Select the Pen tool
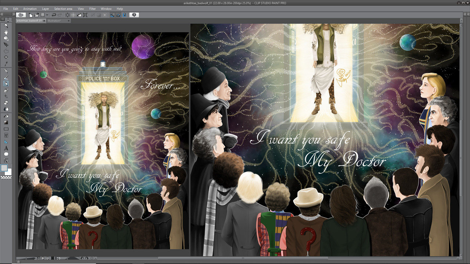This screenshot has width=470, height=264. pos(6,71)
